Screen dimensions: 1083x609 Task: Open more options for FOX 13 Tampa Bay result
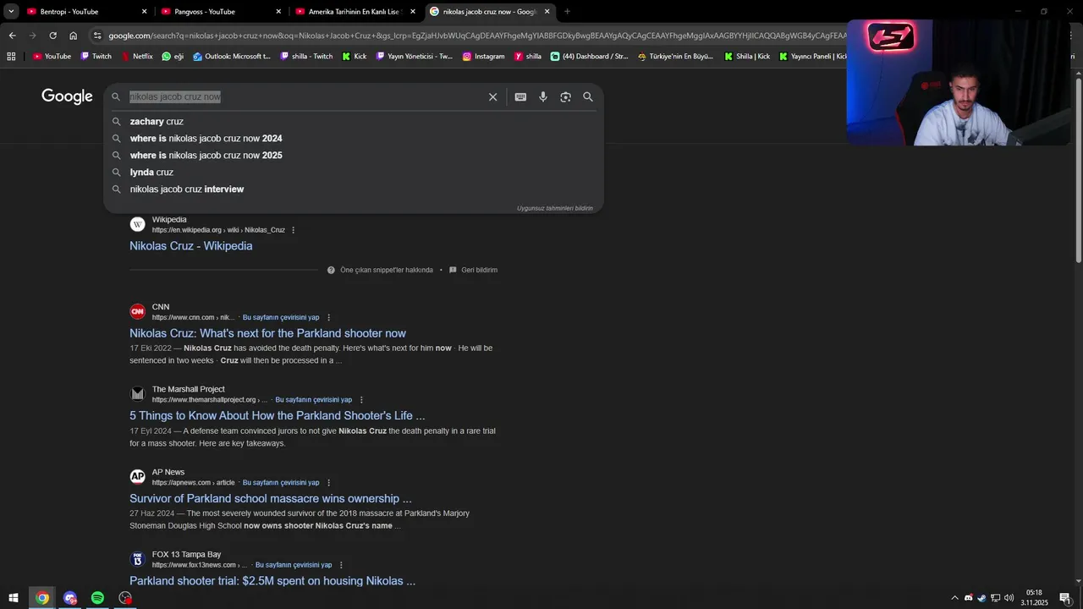pyautogui.click(x=341, y=565)
